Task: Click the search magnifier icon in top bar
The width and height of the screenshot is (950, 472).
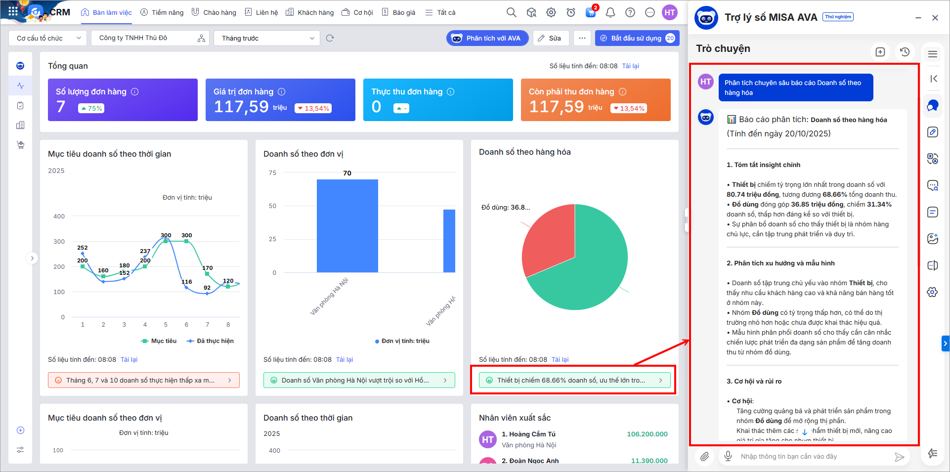Action: point(511,12)
